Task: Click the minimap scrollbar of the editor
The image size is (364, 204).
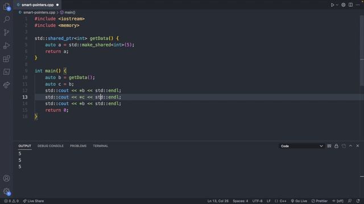Action: coord(362,51)
